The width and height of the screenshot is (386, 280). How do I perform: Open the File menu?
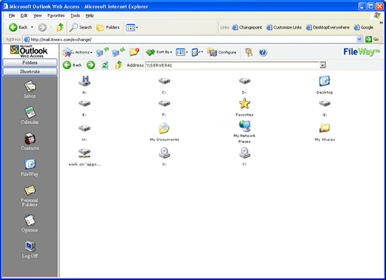tap(12, 15)
